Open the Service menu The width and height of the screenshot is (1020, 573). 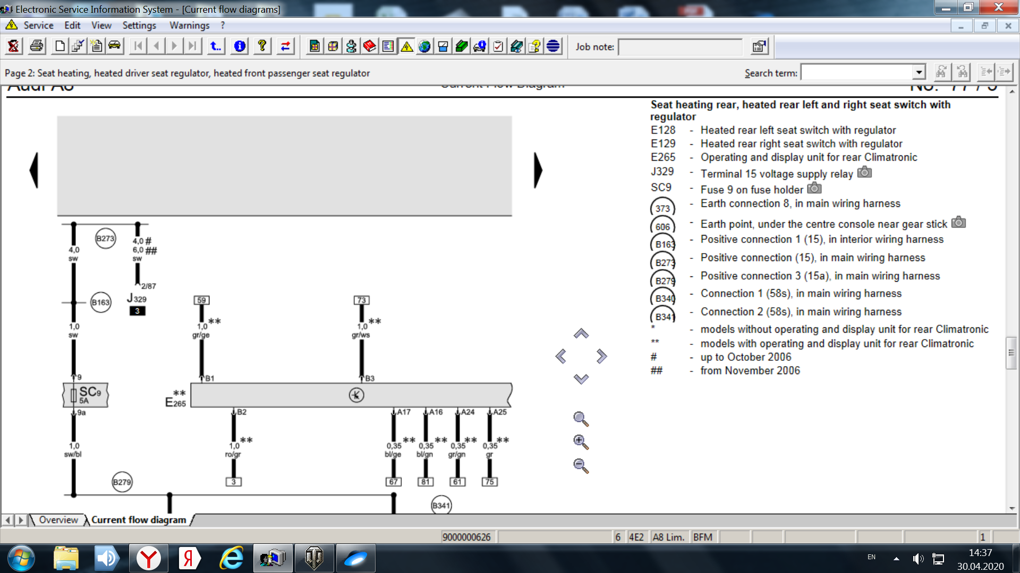pyautogui.click(x=38, y=25)
